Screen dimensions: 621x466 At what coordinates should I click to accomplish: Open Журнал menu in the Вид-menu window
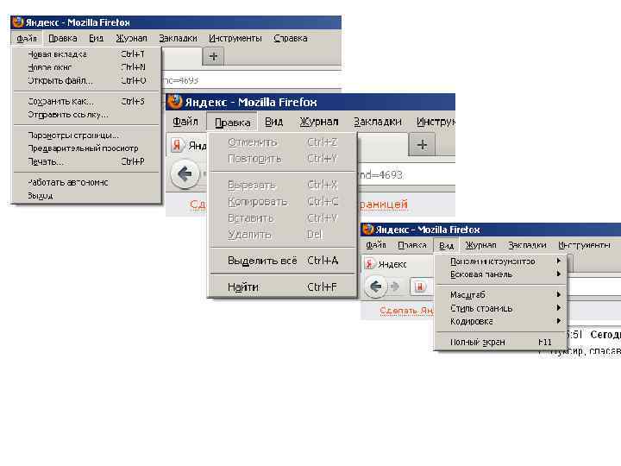coord(480,245)
